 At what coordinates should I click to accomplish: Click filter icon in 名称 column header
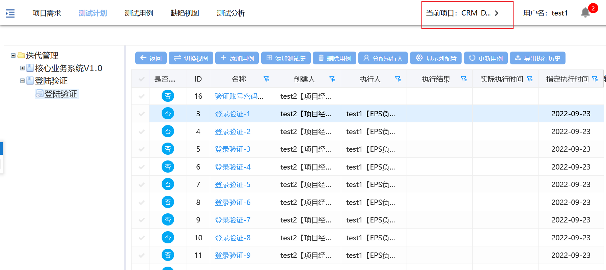click(266, 79)
